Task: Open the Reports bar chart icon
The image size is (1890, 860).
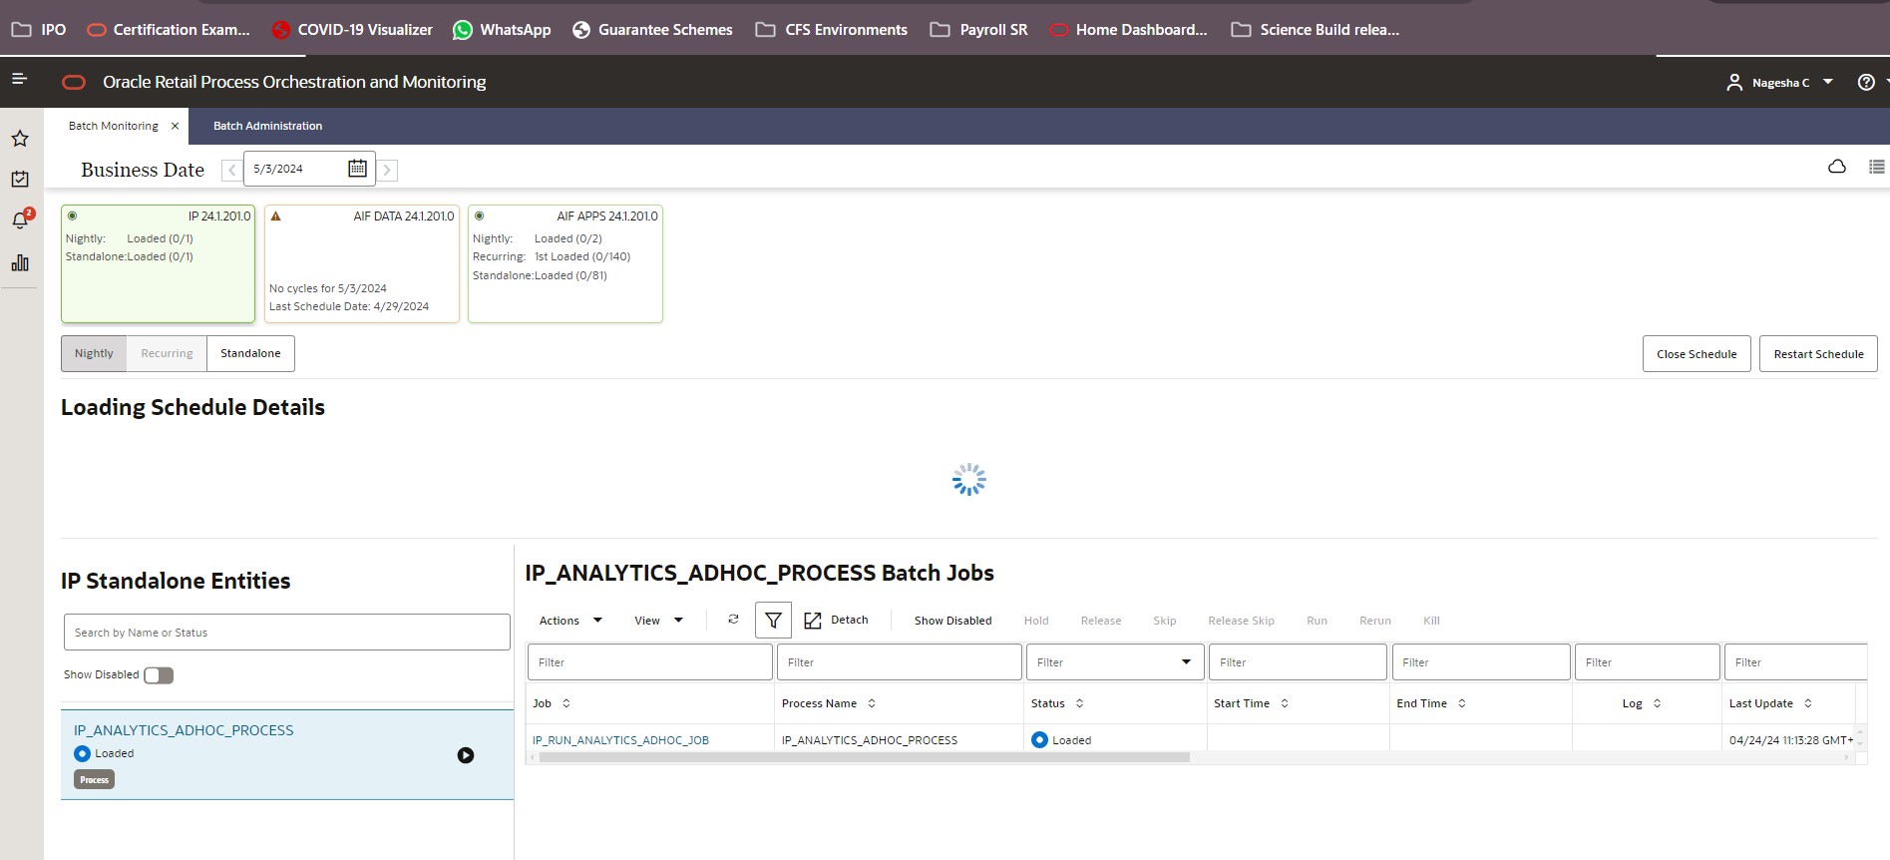Action: 20,262
